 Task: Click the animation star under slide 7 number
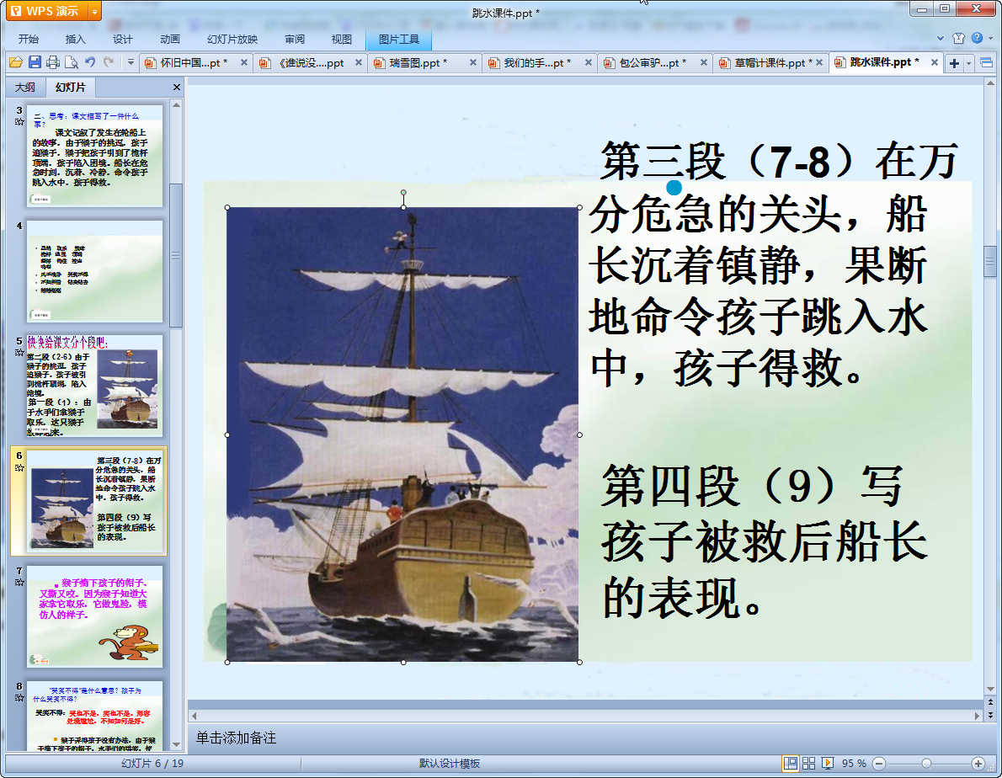click(19, 582)
